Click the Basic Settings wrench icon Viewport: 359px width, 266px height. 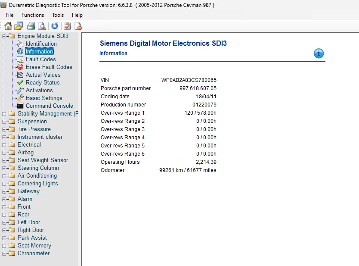coord(20,98)
